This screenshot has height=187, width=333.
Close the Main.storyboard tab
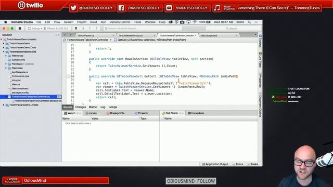tap(236, 35)
